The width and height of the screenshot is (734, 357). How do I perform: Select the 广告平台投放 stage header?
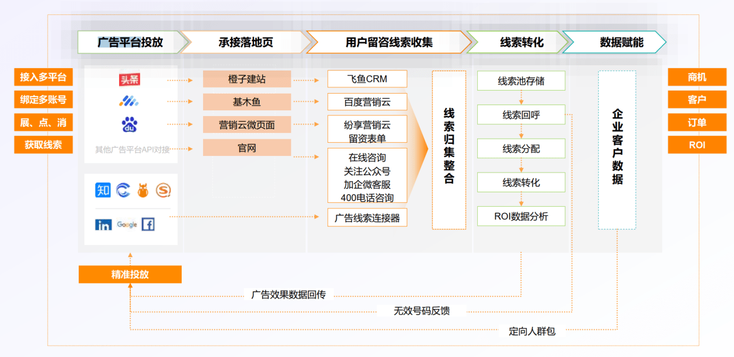point(130,42)
